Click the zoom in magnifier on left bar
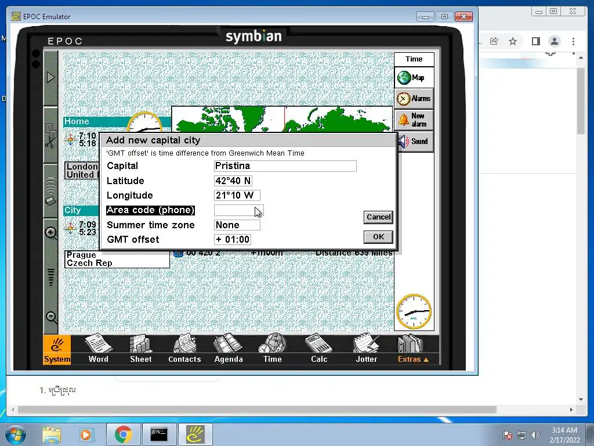The height and width of the screenshot is (446, 594). [x=51, y=233]
